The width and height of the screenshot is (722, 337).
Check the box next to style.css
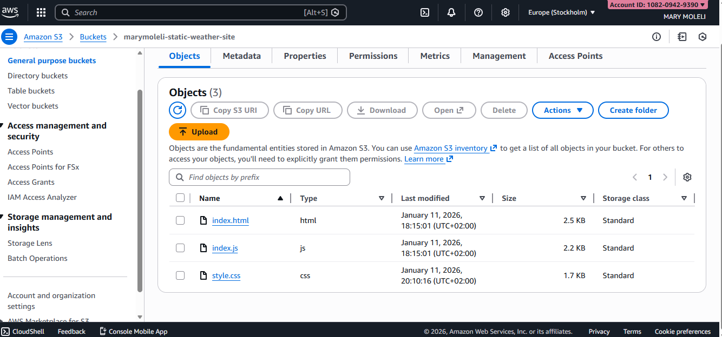click(180, 275)
